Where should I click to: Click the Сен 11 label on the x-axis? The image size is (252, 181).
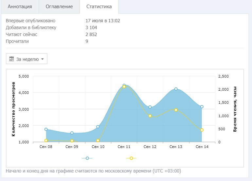[x=124, y=147]
